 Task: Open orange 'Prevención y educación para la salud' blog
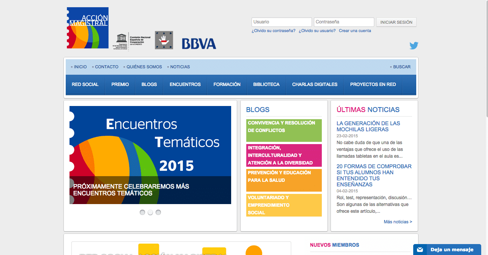click(284, 180)
